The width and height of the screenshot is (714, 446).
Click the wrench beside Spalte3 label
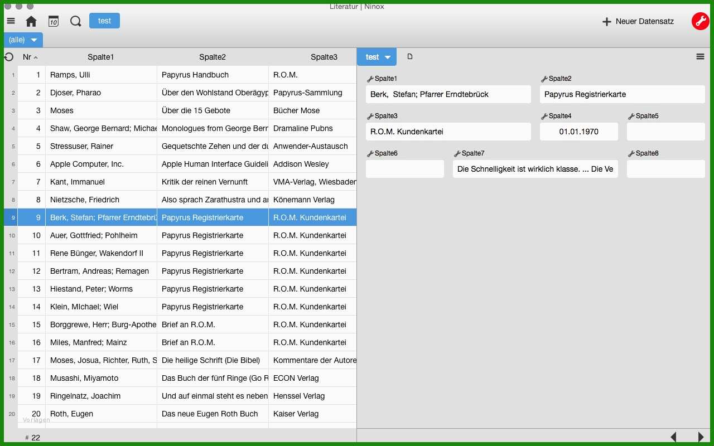click(370, 117)
